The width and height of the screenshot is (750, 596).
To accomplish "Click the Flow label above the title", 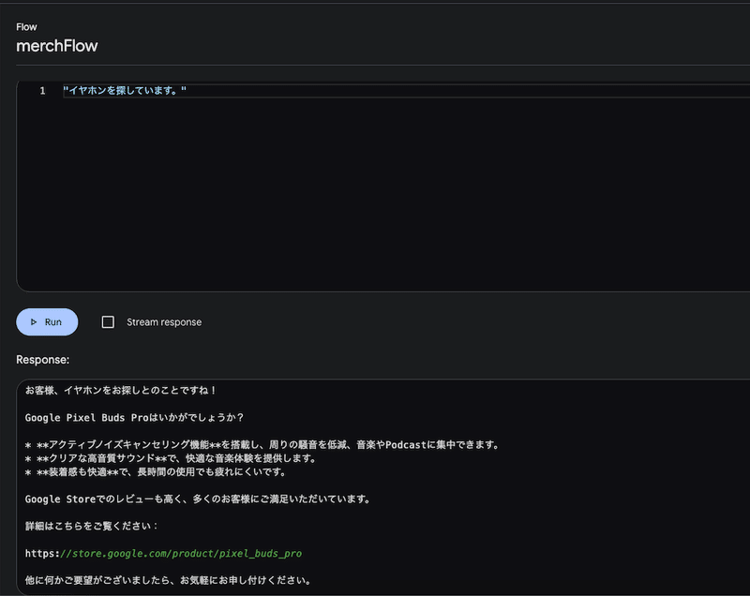I will 26,27.
